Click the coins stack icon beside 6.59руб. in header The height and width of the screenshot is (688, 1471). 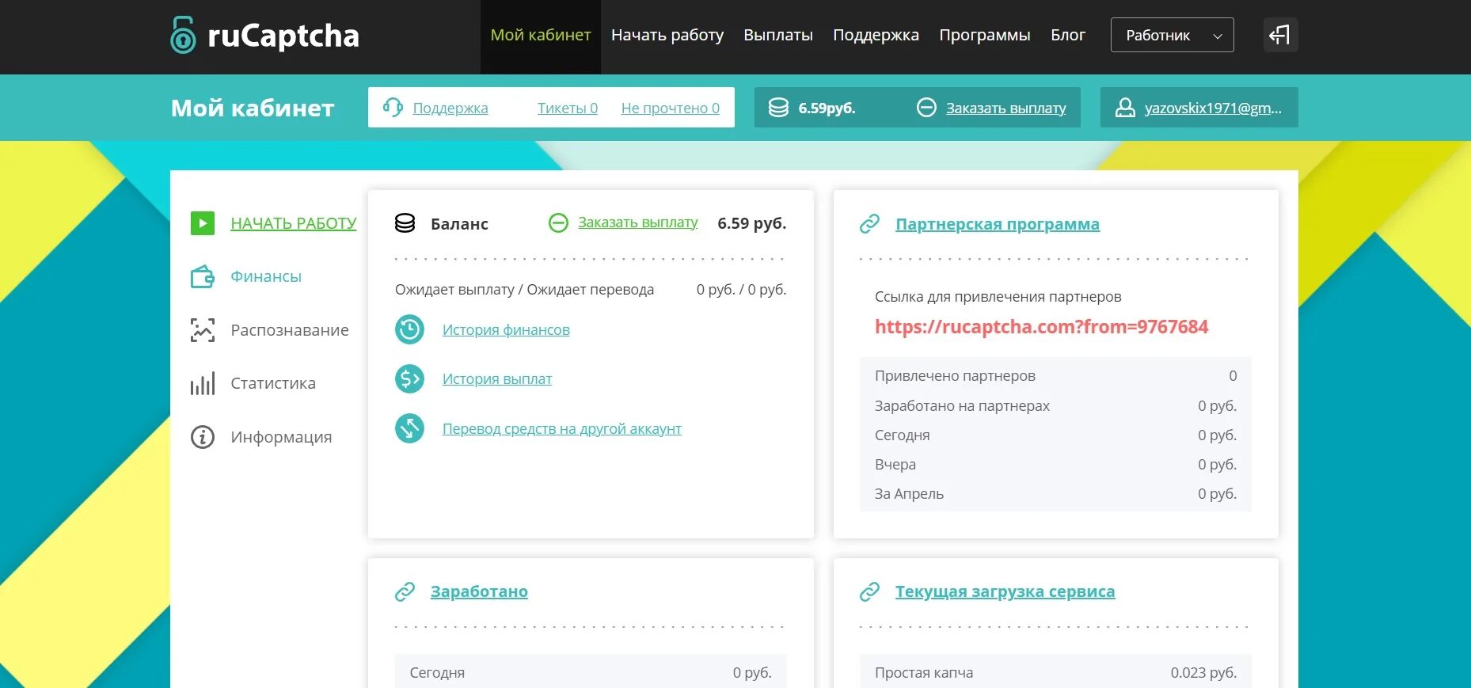tap(778, 108)
